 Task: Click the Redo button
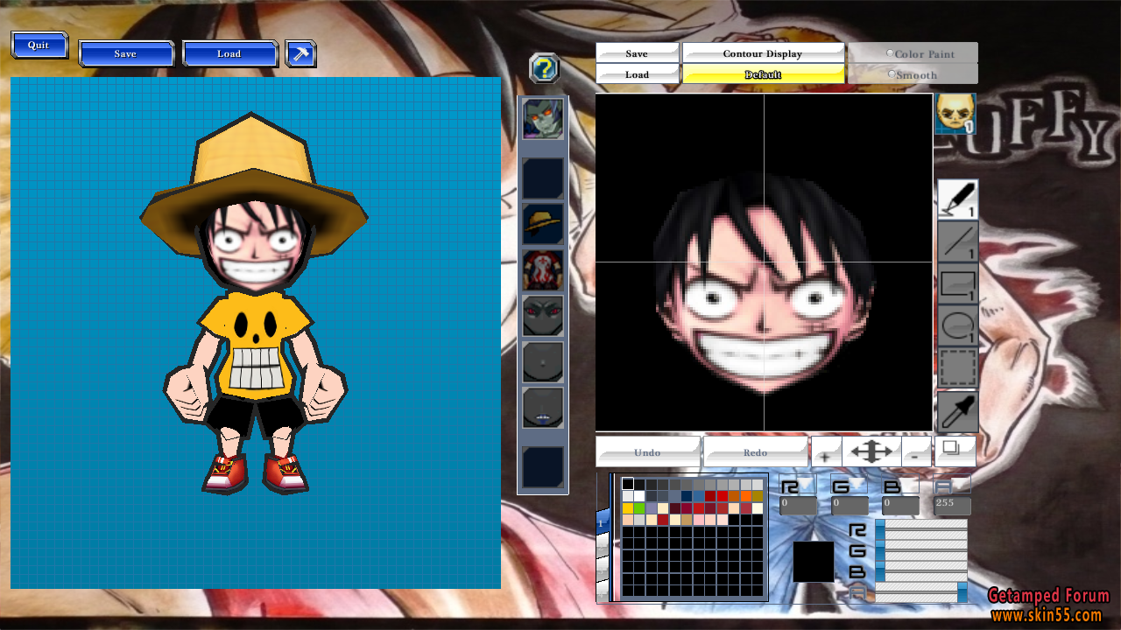point(756,452)
